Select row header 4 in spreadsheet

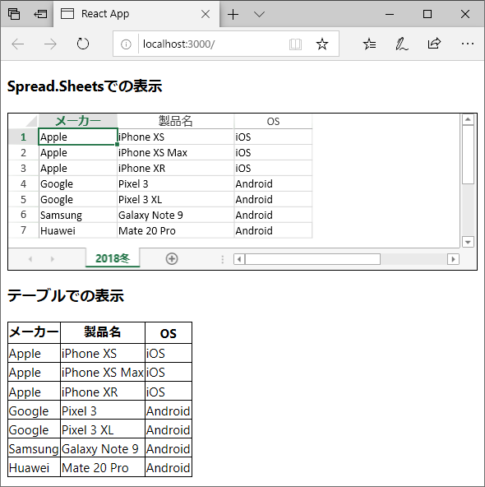pos(24,183)
